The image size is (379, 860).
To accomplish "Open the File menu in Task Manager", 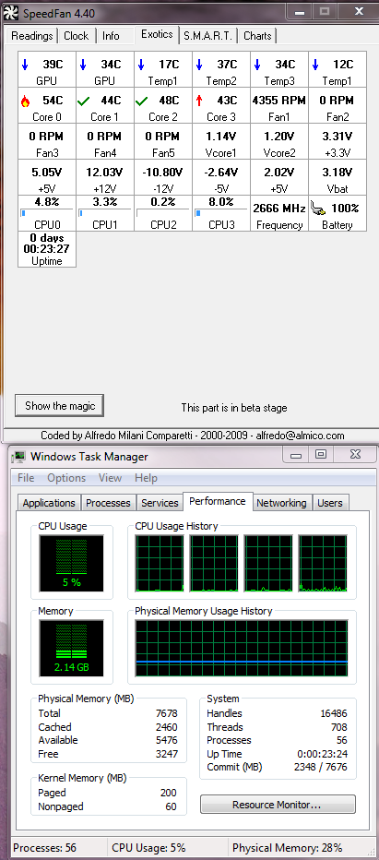I will [x=26, y=478].
